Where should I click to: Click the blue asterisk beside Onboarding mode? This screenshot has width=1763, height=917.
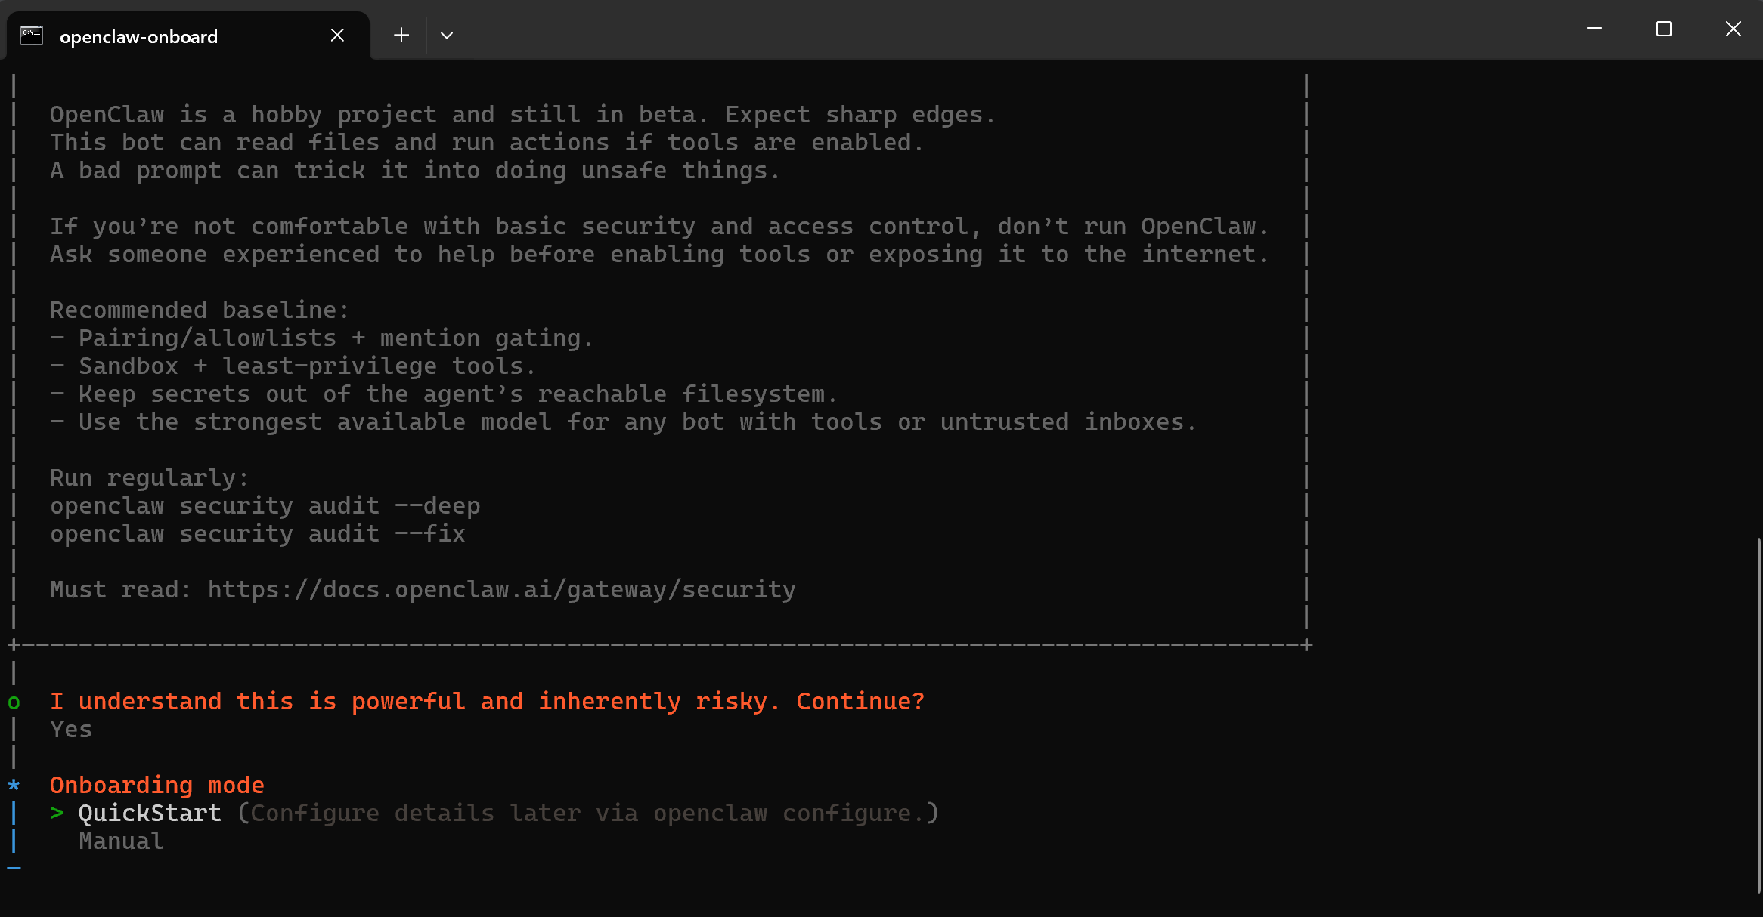[x=14, y=786]
